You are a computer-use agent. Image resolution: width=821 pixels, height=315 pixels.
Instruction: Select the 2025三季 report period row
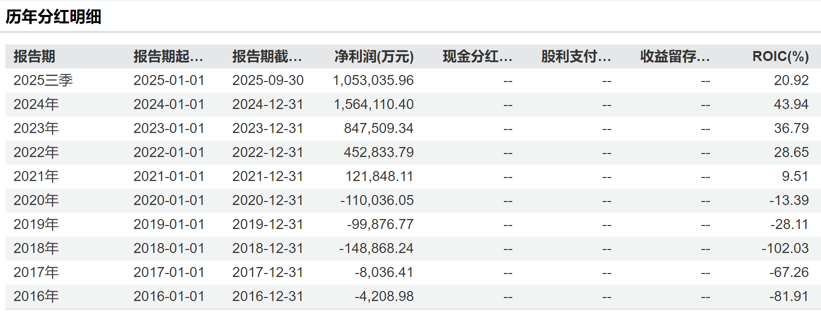click(x=43, y=80)
